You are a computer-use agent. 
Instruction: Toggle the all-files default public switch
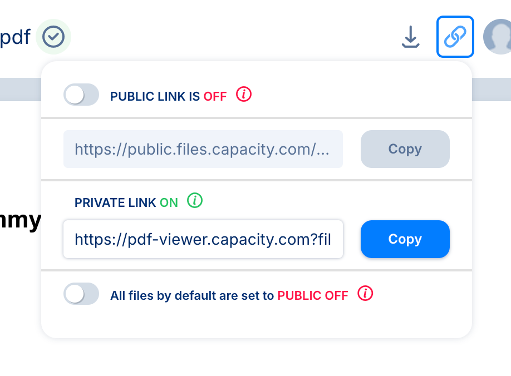tap(81, 294)
